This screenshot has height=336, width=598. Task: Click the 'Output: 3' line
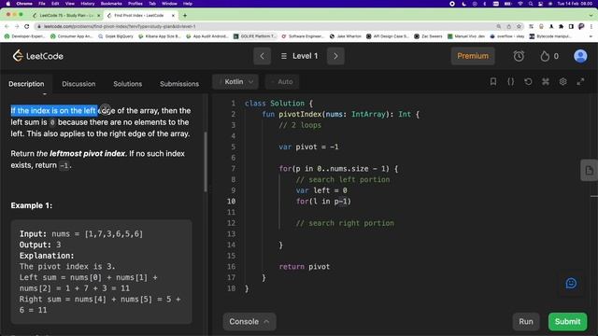[x=40, y=245]
